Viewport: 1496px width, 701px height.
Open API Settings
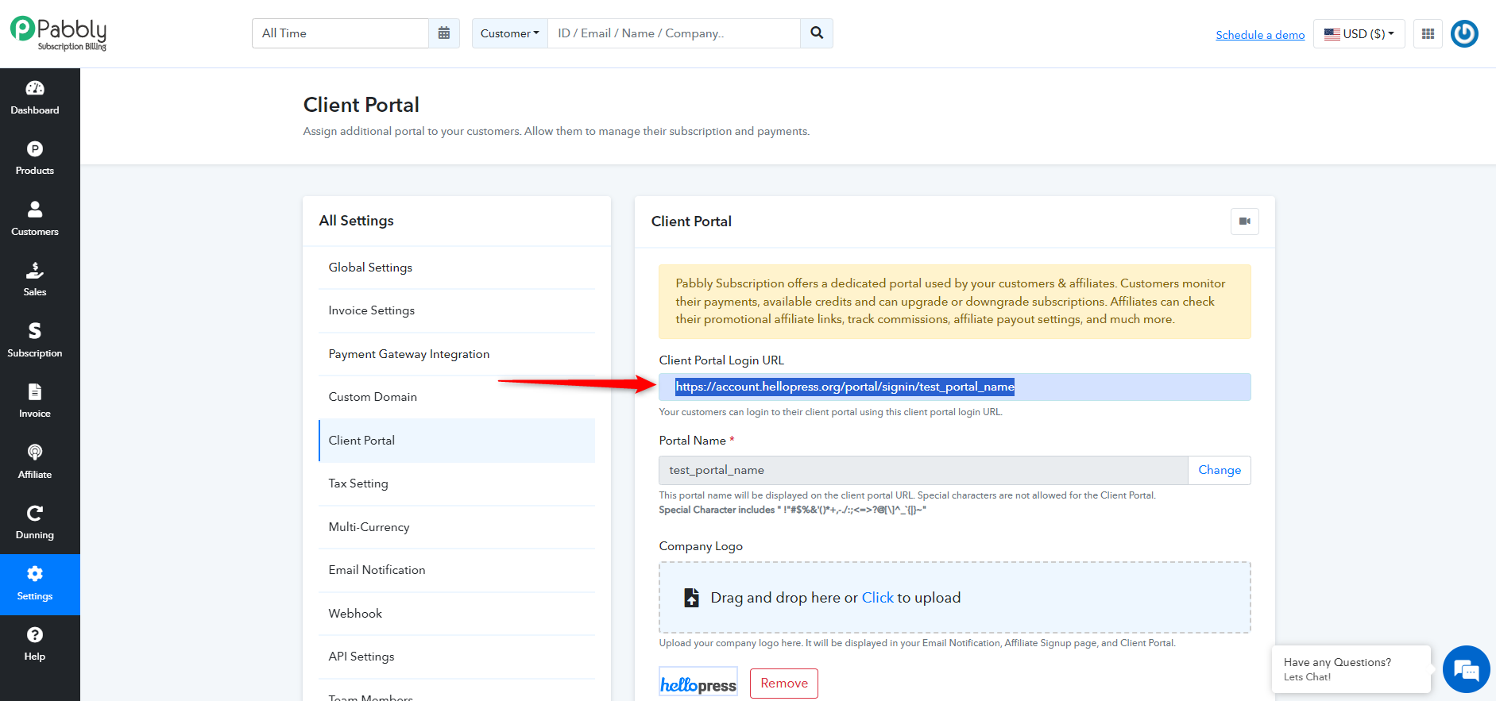pyautogui.click(x=457, y=657)
